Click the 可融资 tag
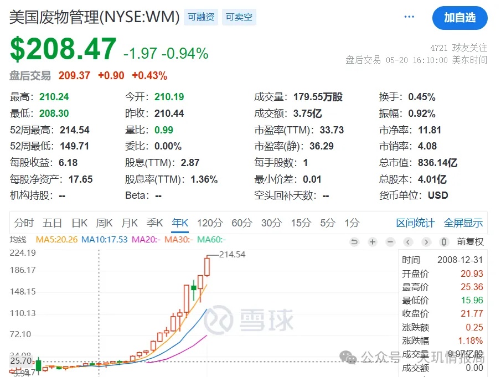Screen dimensions: 501x377 point(200,17)
